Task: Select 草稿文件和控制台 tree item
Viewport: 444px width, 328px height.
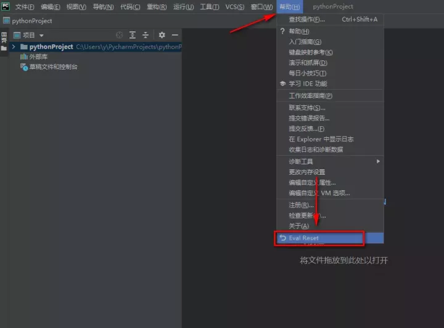Action: tap(53, 66)
